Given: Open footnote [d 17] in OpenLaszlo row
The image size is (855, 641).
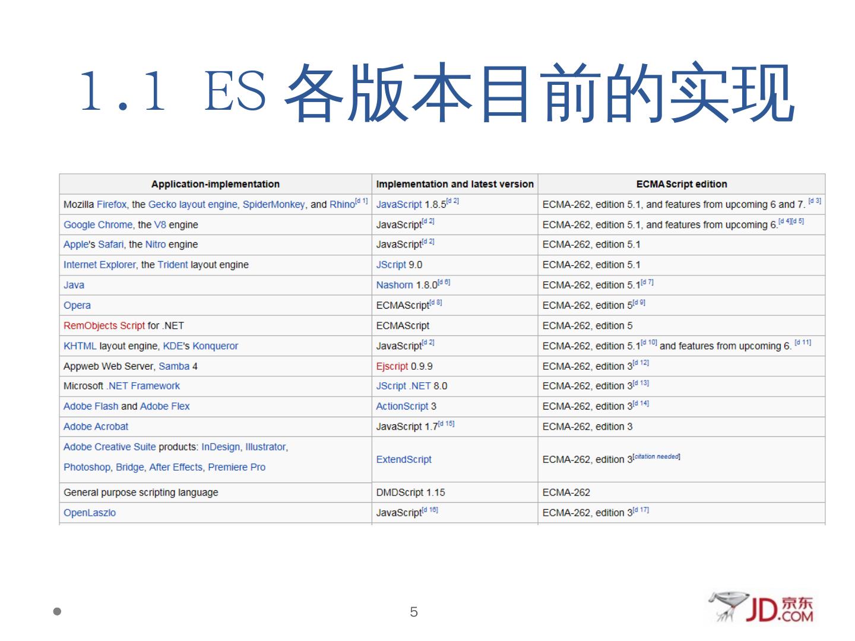Looking at the screenshot, I should [x=641, y=509].
